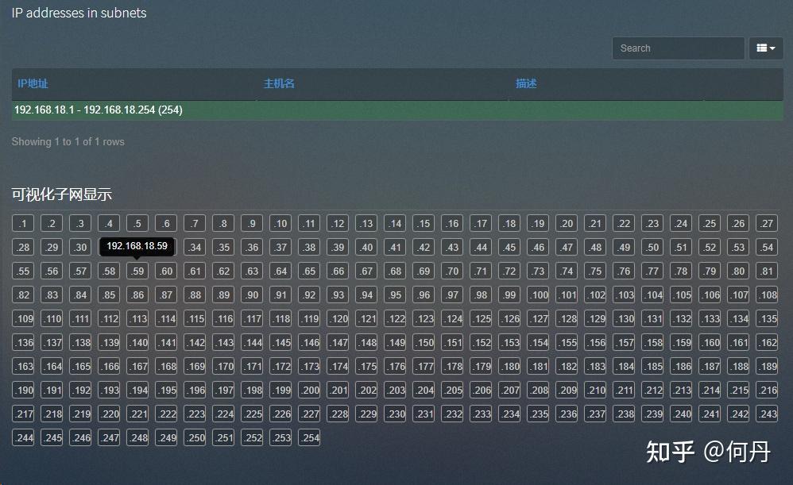Choose the .200 address box
793x485 pixels.
pos(309,390)
